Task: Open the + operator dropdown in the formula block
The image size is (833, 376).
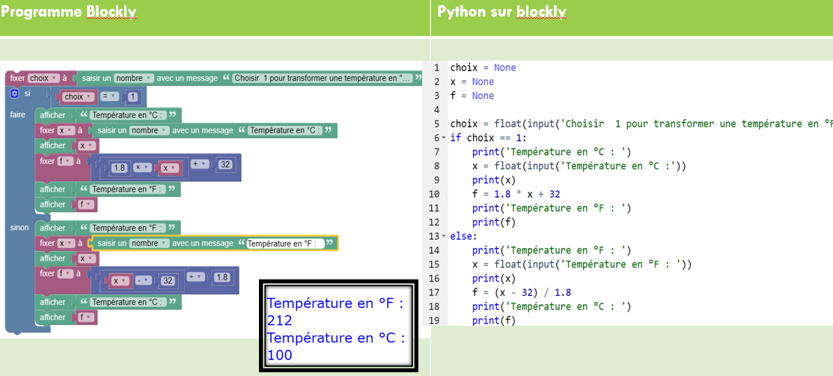Action: pos(201,164)
